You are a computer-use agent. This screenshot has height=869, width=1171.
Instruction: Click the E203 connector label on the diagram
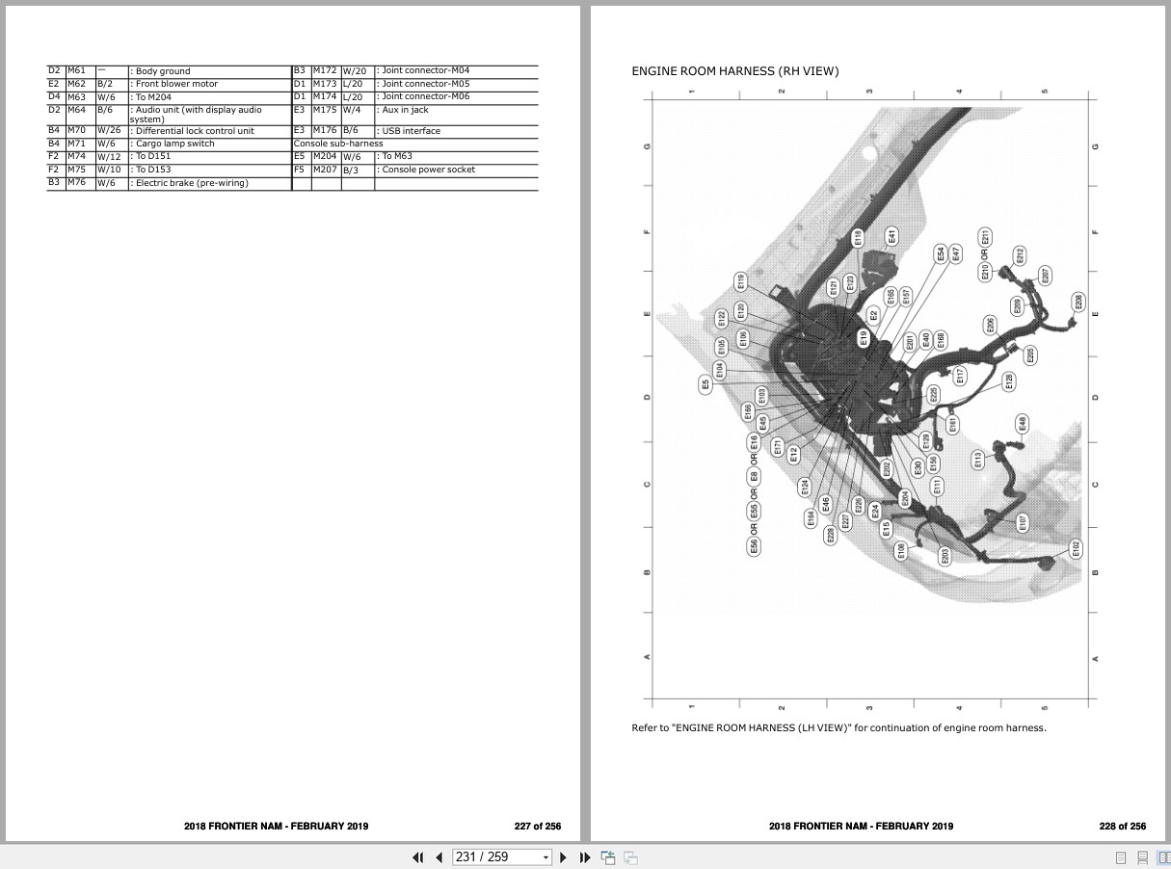(x=945, y=556)
